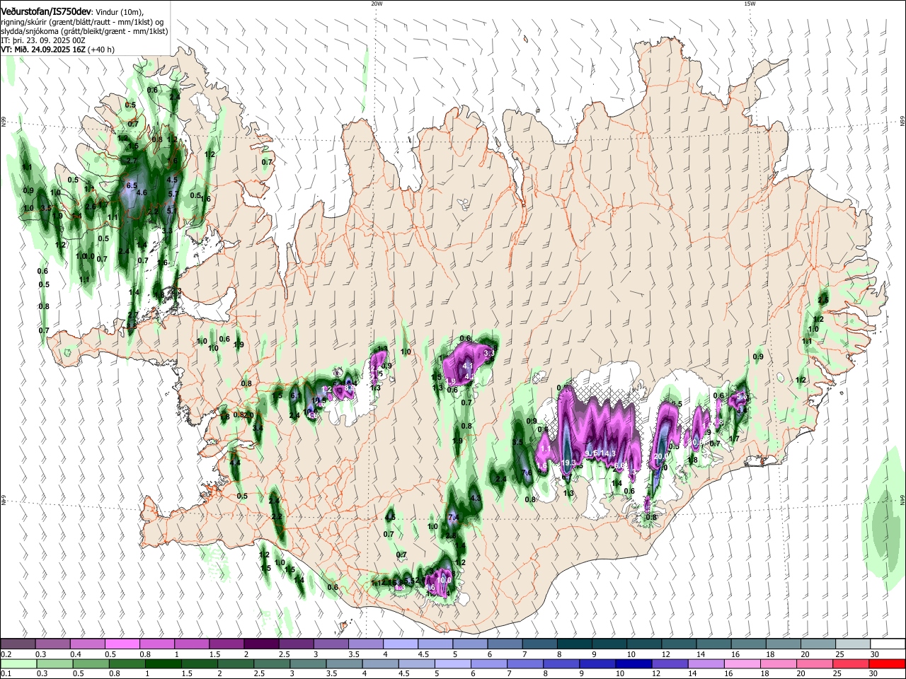Click the 'rigning/skúrir (grænt/blátt/rautt' legend description line

pyautogui.click(x=82, y=22)
